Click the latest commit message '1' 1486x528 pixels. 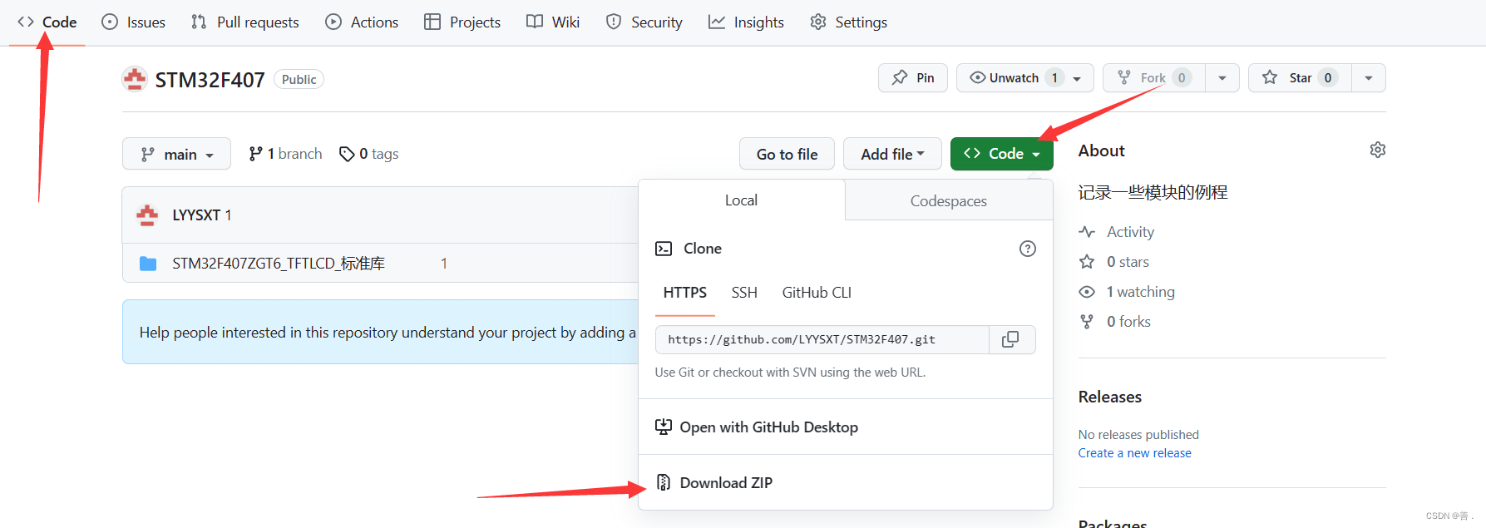[229, 215]
